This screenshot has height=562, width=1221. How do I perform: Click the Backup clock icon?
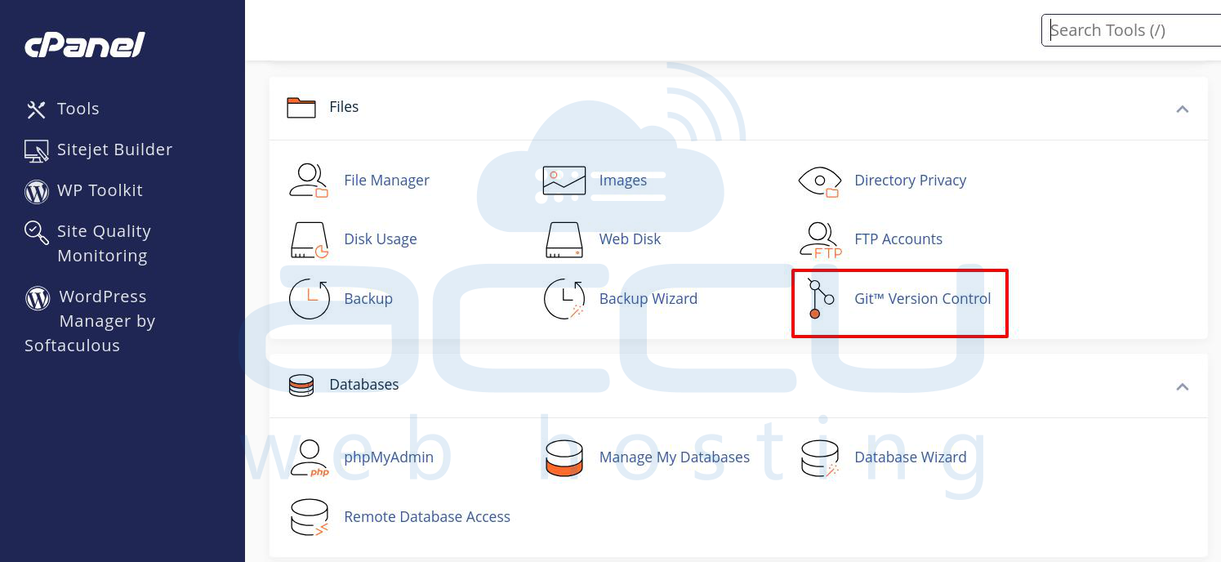(x=310, y=299)
